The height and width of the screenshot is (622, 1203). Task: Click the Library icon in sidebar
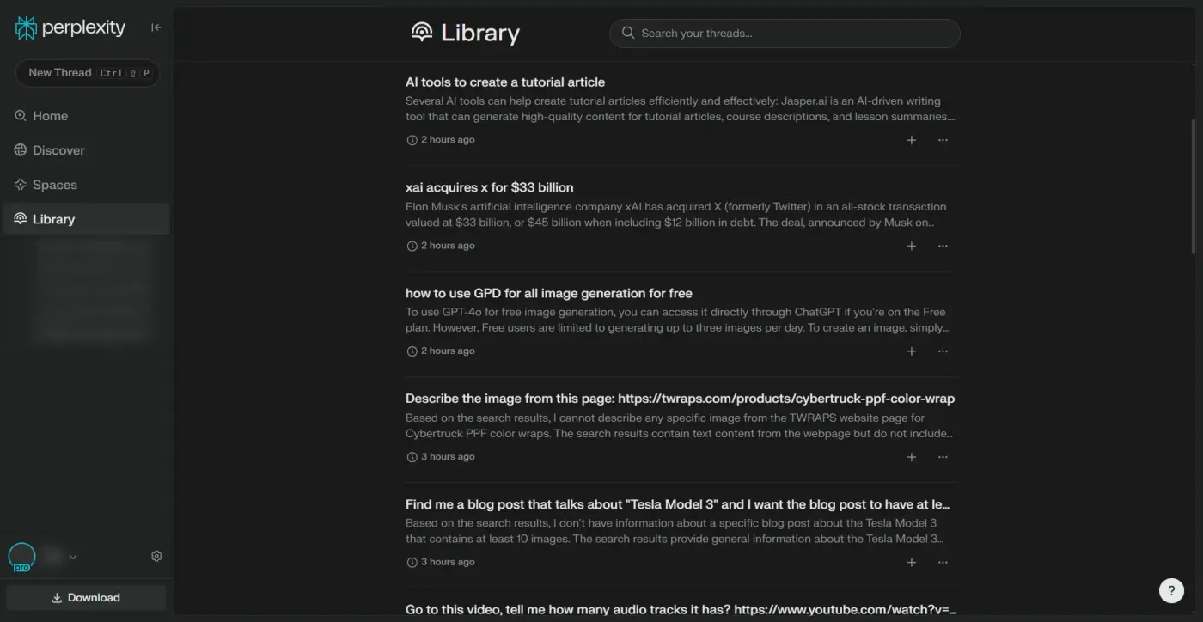pyautogui.click(x=21, y=219)
